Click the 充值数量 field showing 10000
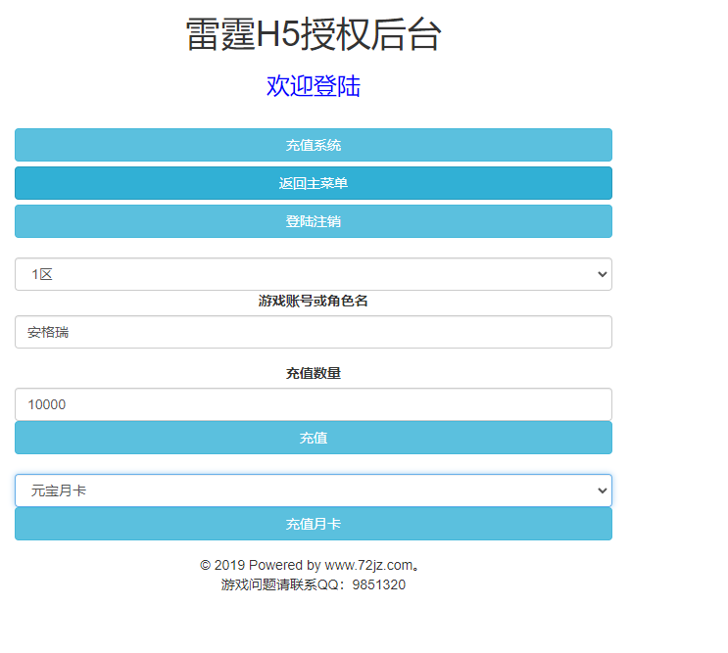The image size is (728, 653). click(x=314, y=404)
